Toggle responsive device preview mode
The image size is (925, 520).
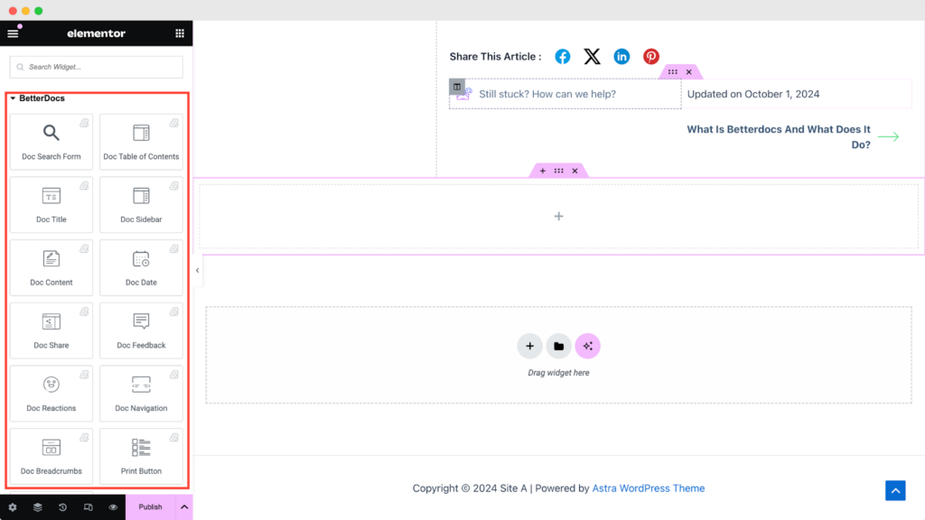coord(88,507)
